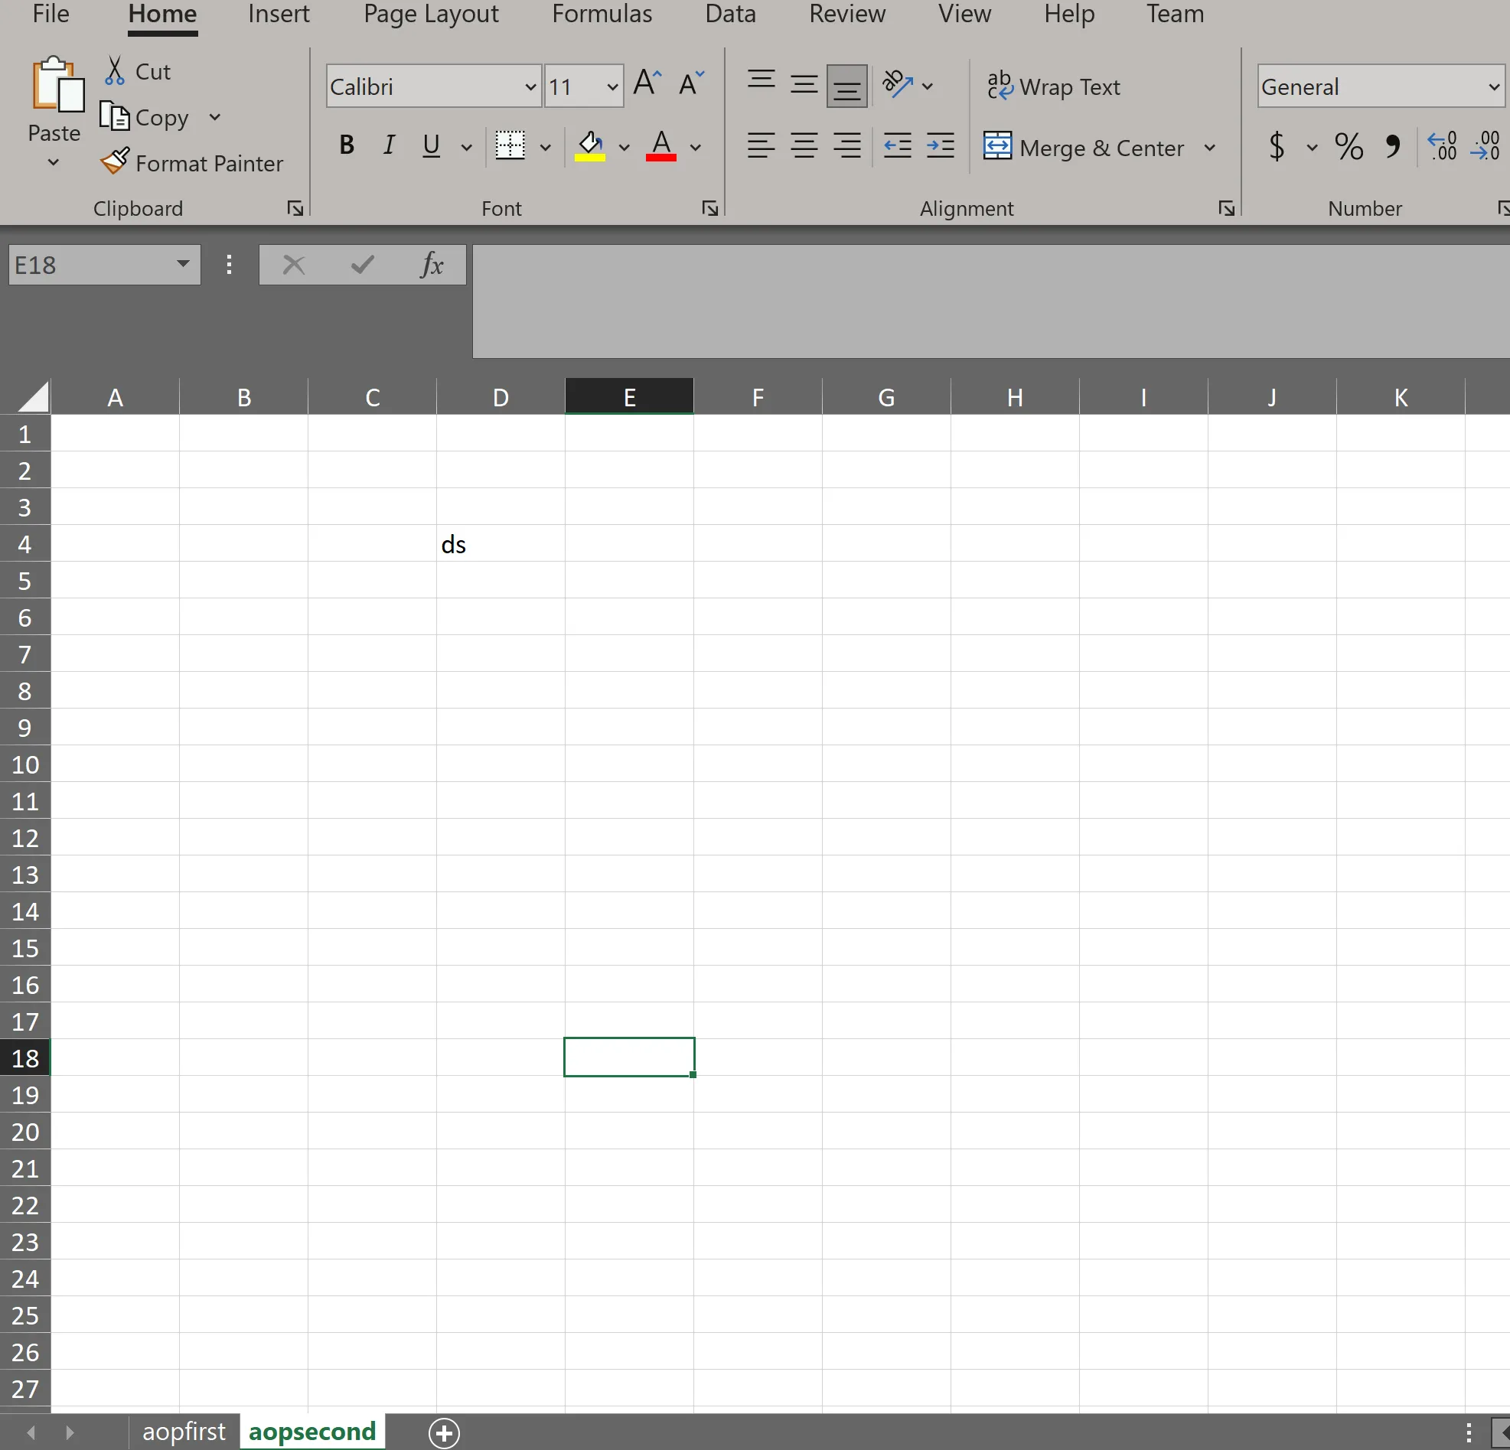Expand the Paste options arrow
The width and height of the screenshot is (1510, 1450).
53,162
